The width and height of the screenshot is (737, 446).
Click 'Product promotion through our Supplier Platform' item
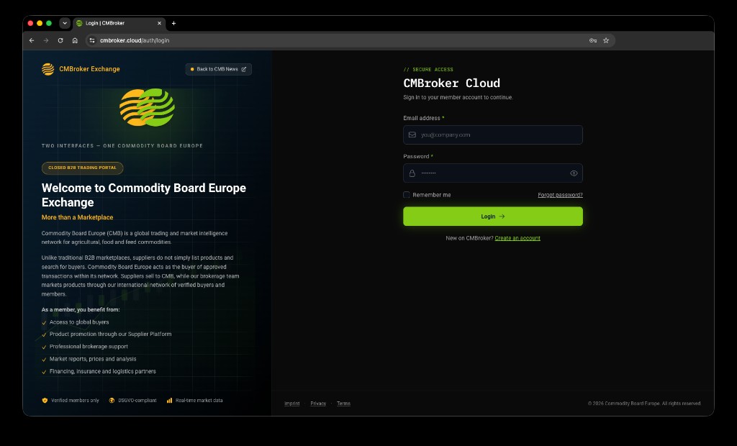110,334
